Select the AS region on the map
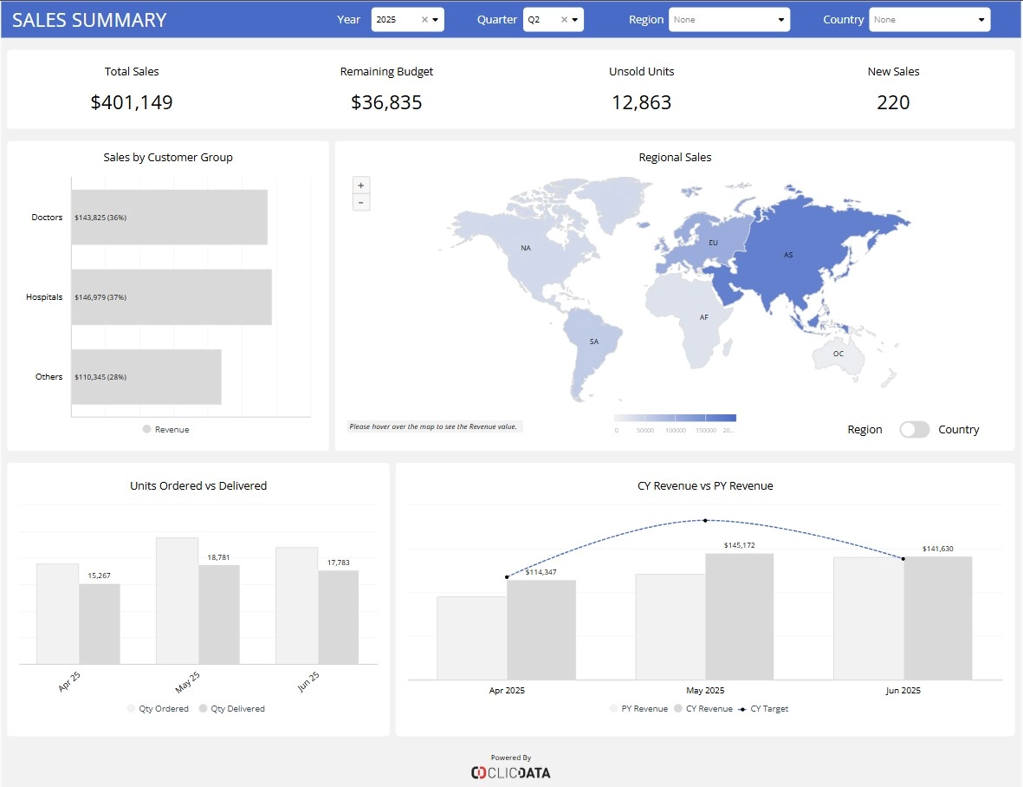This screenshot has width=1023, height=787. 788,256
